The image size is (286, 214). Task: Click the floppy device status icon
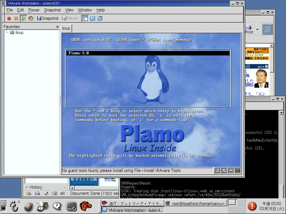click(x=218, y=171)
